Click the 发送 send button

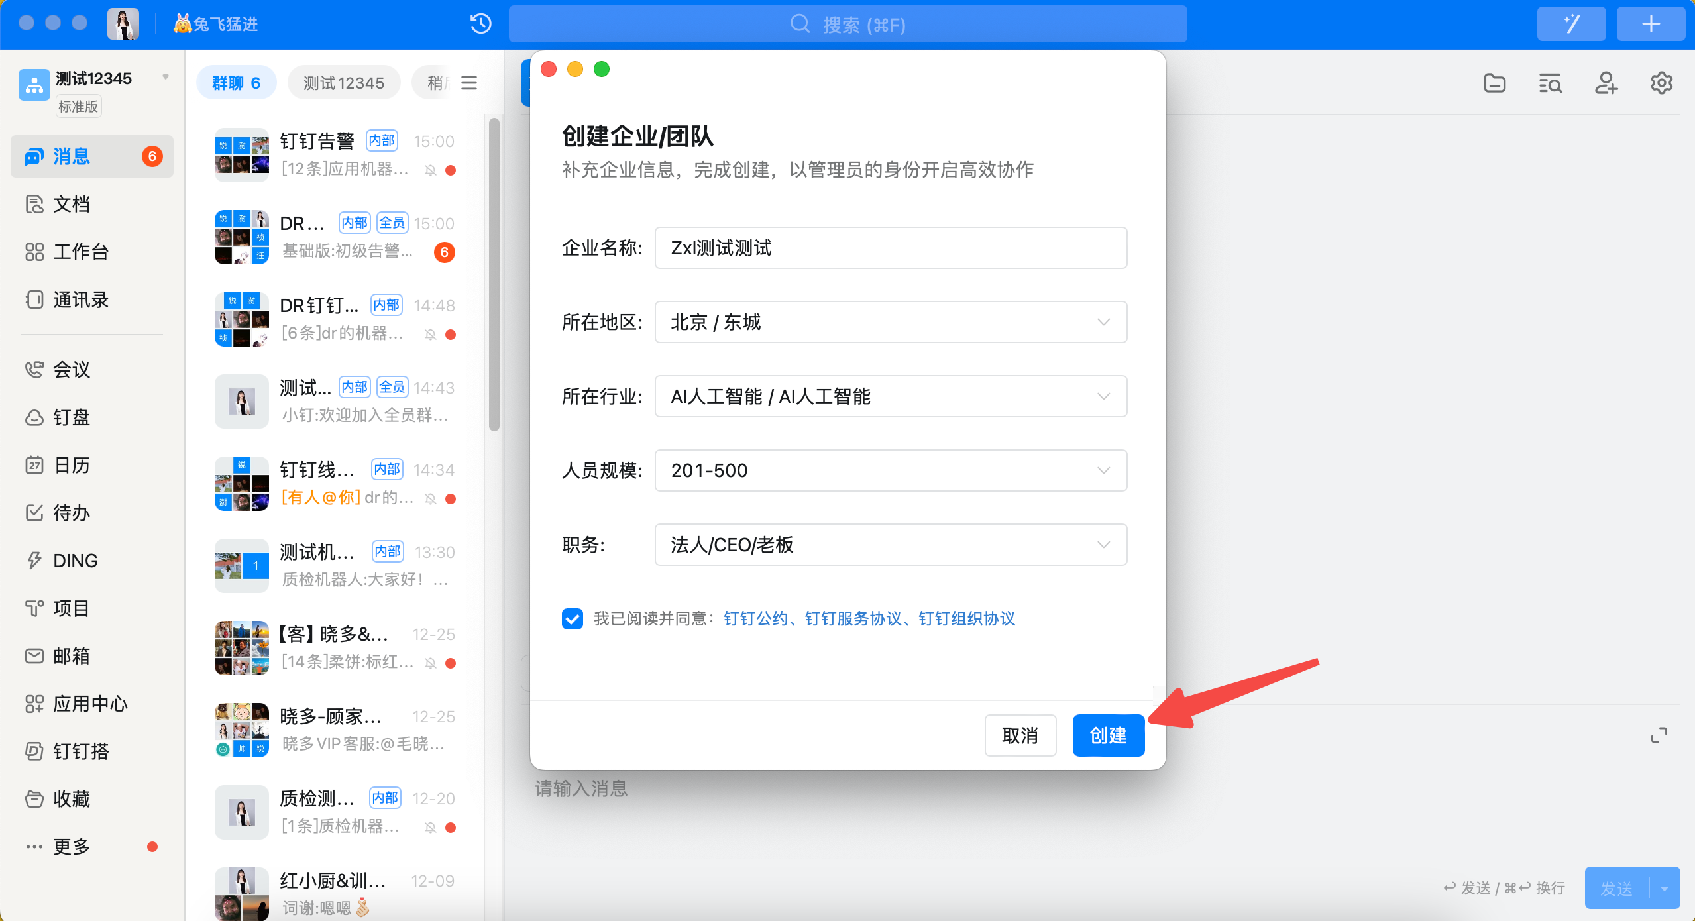point(1617,889)
